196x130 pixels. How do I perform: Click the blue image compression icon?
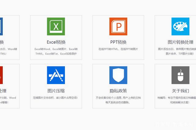point(56,75)
